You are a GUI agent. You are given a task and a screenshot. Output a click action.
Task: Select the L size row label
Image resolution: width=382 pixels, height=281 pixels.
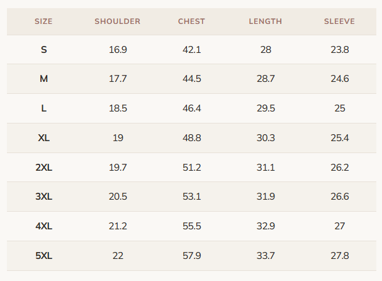tap(44, 108)
